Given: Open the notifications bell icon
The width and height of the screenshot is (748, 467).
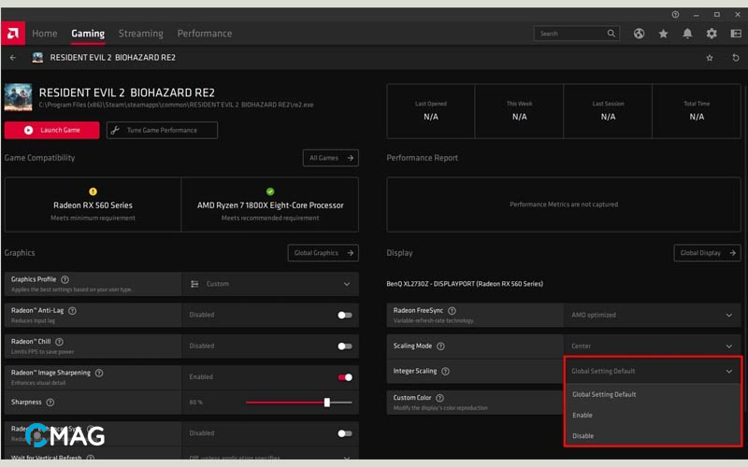Looking at the screenshot, I should tap(688, 34).
